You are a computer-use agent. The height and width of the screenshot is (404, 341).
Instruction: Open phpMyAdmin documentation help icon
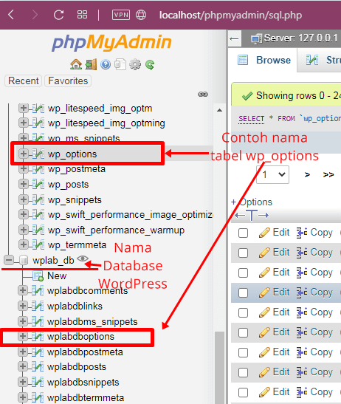106,64
